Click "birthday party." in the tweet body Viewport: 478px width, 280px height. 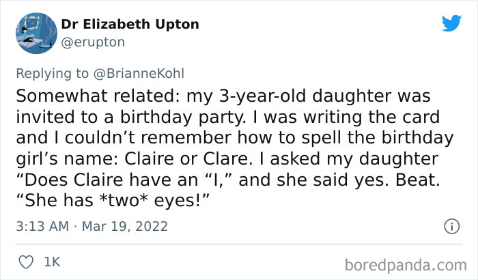click(182, 117)
